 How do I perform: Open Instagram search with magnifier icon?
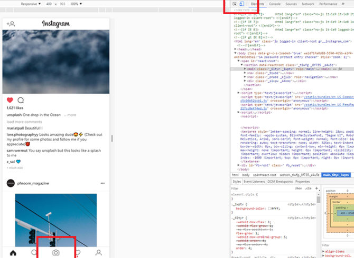tap(34, 252)
